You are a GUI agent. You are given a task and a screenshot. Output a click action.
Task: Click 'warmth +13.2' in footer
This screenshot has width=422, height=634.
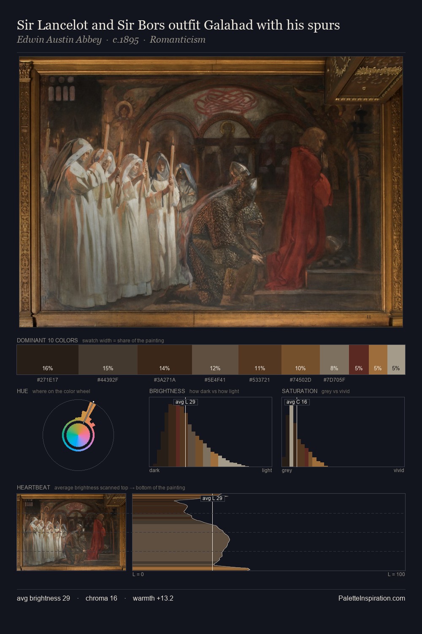coord(153,598)
